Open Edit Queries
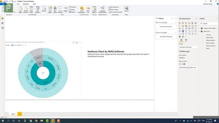219x123 pixels. point(38,10)
